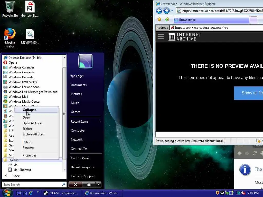Choose Collapse in the context menu
Image resolution: width=263 pixels, height=197 pixels.
click(x=36, y=110)
